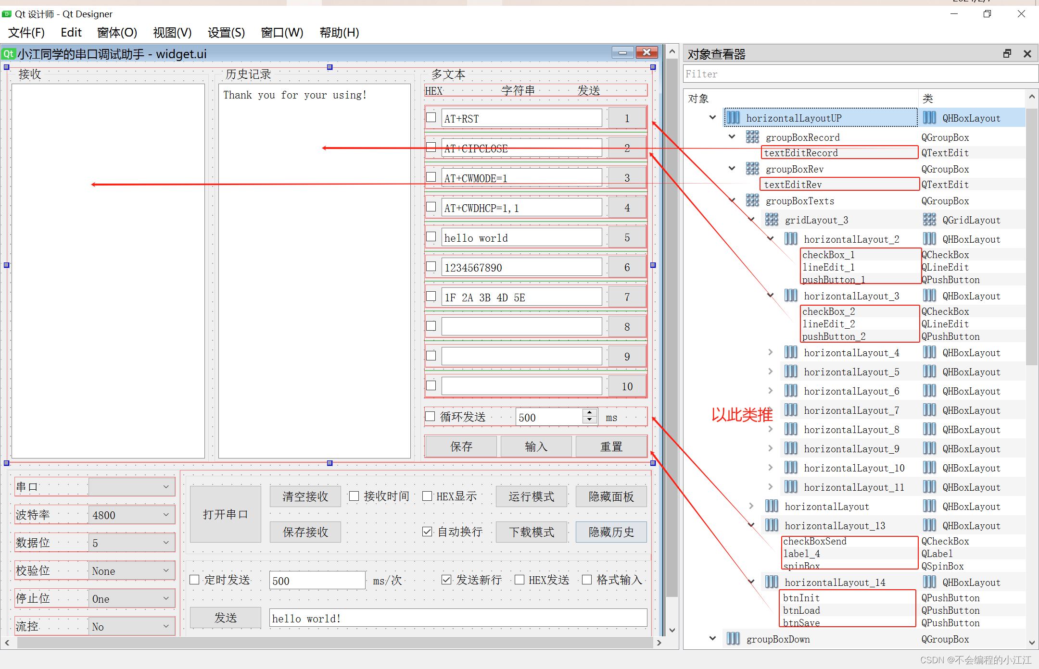Click the Qt logo in widget.ui title

[9, 54]
